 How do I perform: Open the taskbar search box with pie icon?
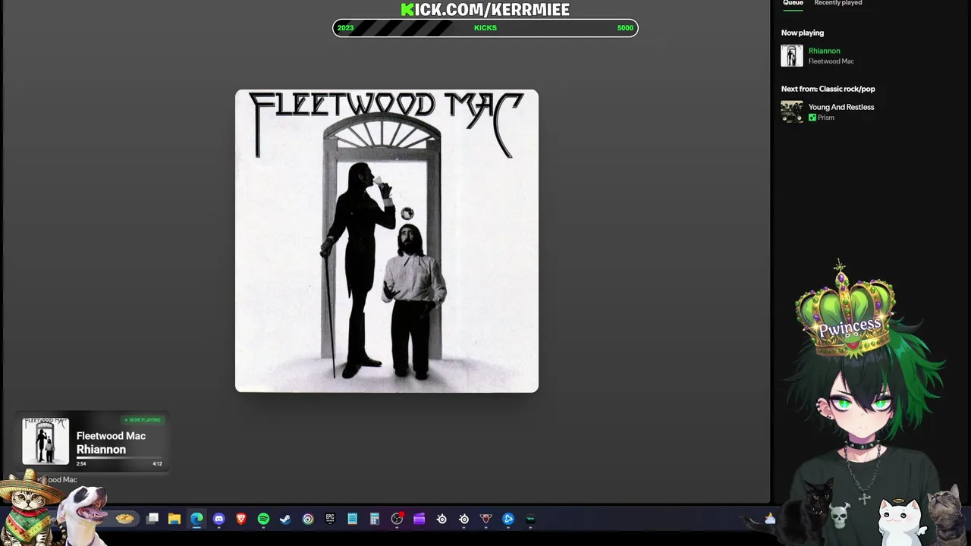(125, 519)
